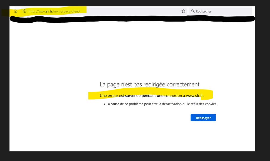This screenshot has width=270, height=161.
Task: Click the bullet text about cookies
Action: point(162,104)
